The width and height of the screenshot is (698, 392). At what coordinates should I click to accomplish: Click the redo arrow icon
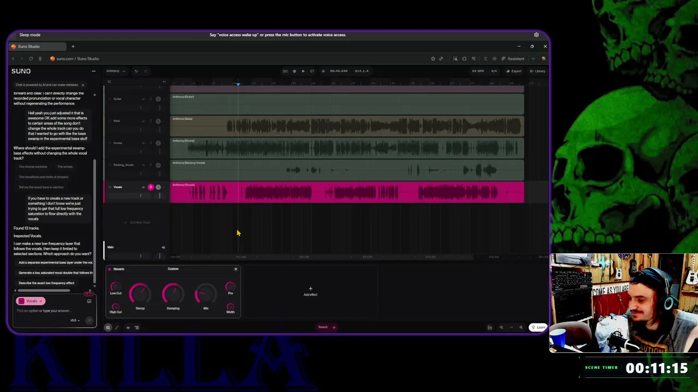point(146,71)
